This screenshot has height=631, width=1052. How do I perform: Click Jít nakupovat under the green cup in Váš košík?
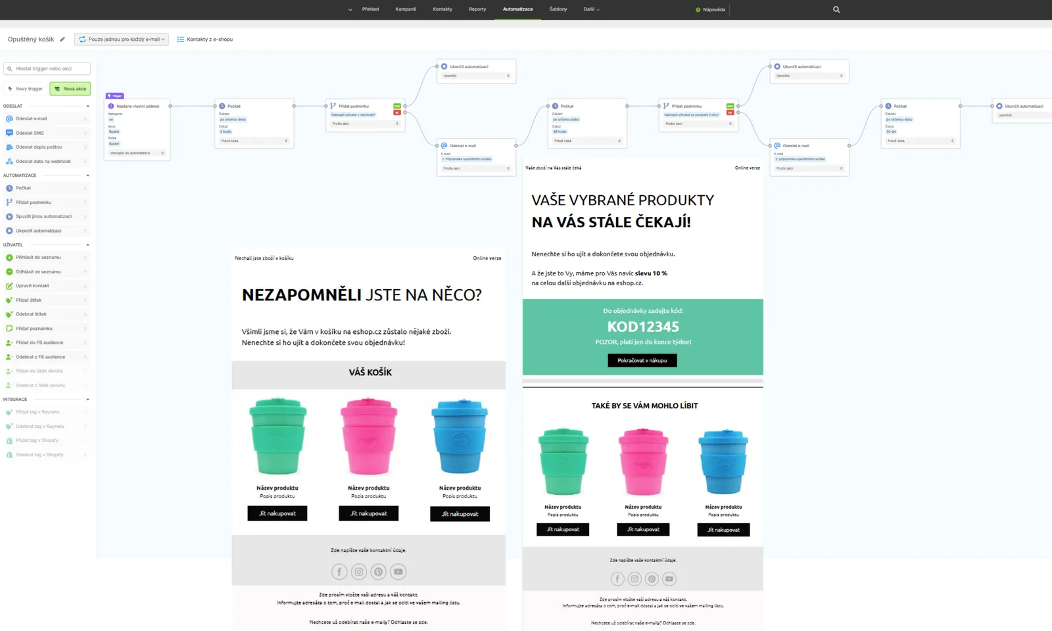pos(277,513)
